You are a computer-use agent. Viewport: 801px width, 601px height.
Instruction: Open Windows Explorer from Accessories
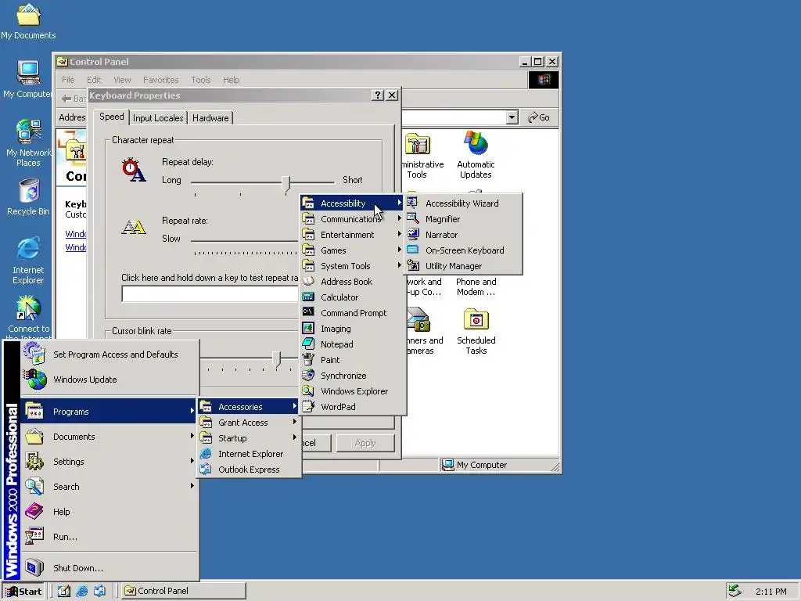(353, 391)
